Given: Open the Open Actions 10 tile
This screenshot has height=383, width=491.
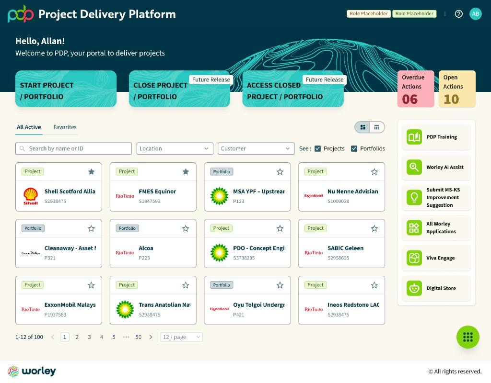Looking at the screenshot, I should tap(457, 89).
